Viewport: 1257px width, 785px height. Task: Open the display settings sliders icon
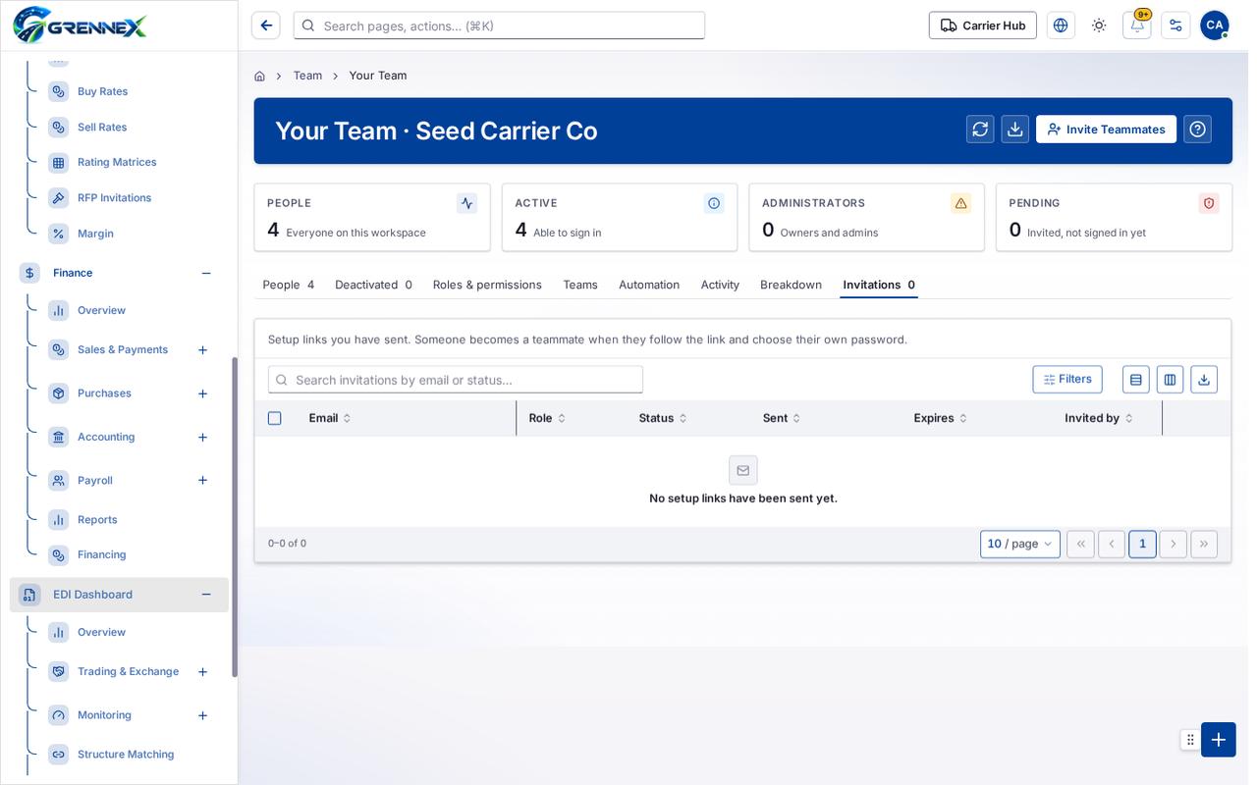(1175, 26)
